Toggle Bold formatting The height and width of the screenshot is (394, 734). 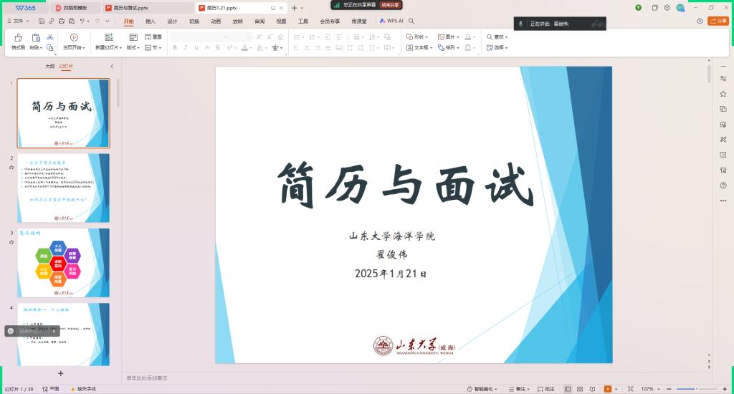[175, 48]
